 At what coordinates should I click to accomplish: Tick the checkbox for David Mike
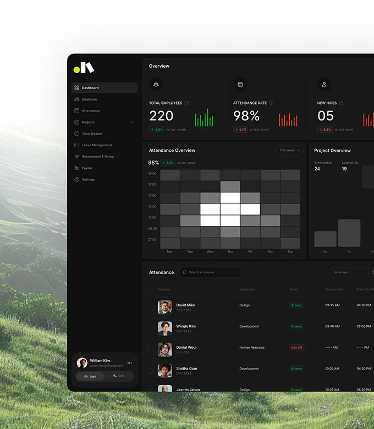click(x=151, y=307)
